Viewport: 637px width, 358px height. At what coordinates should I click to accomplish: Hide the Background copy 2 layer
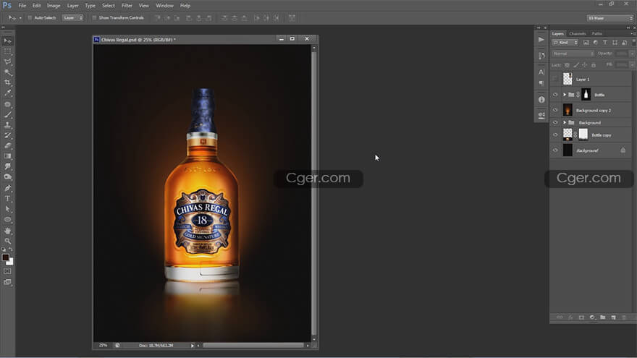555,110
